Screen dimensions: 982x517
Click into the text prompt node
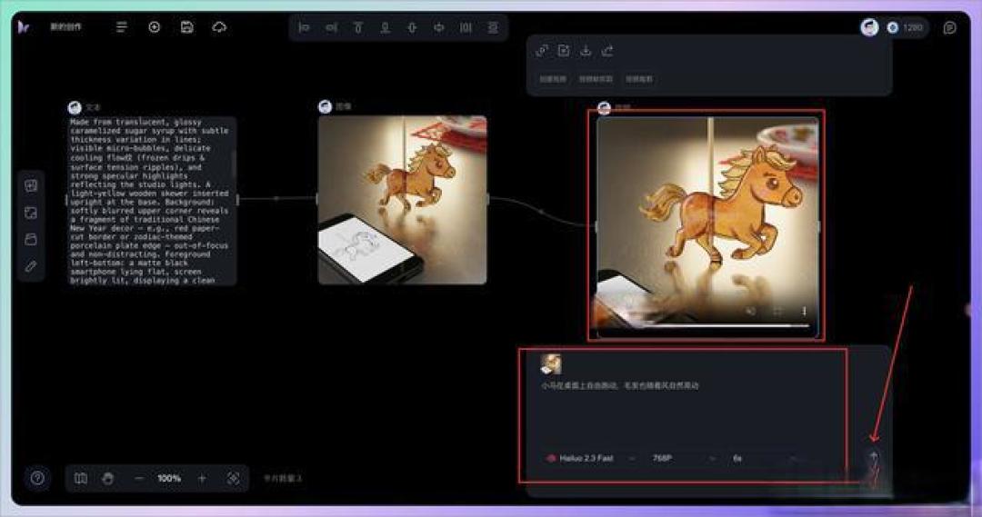point(152,201)
